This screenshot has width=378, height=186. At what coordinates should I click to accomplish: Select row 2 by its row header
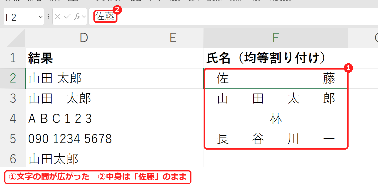point(13,78)
